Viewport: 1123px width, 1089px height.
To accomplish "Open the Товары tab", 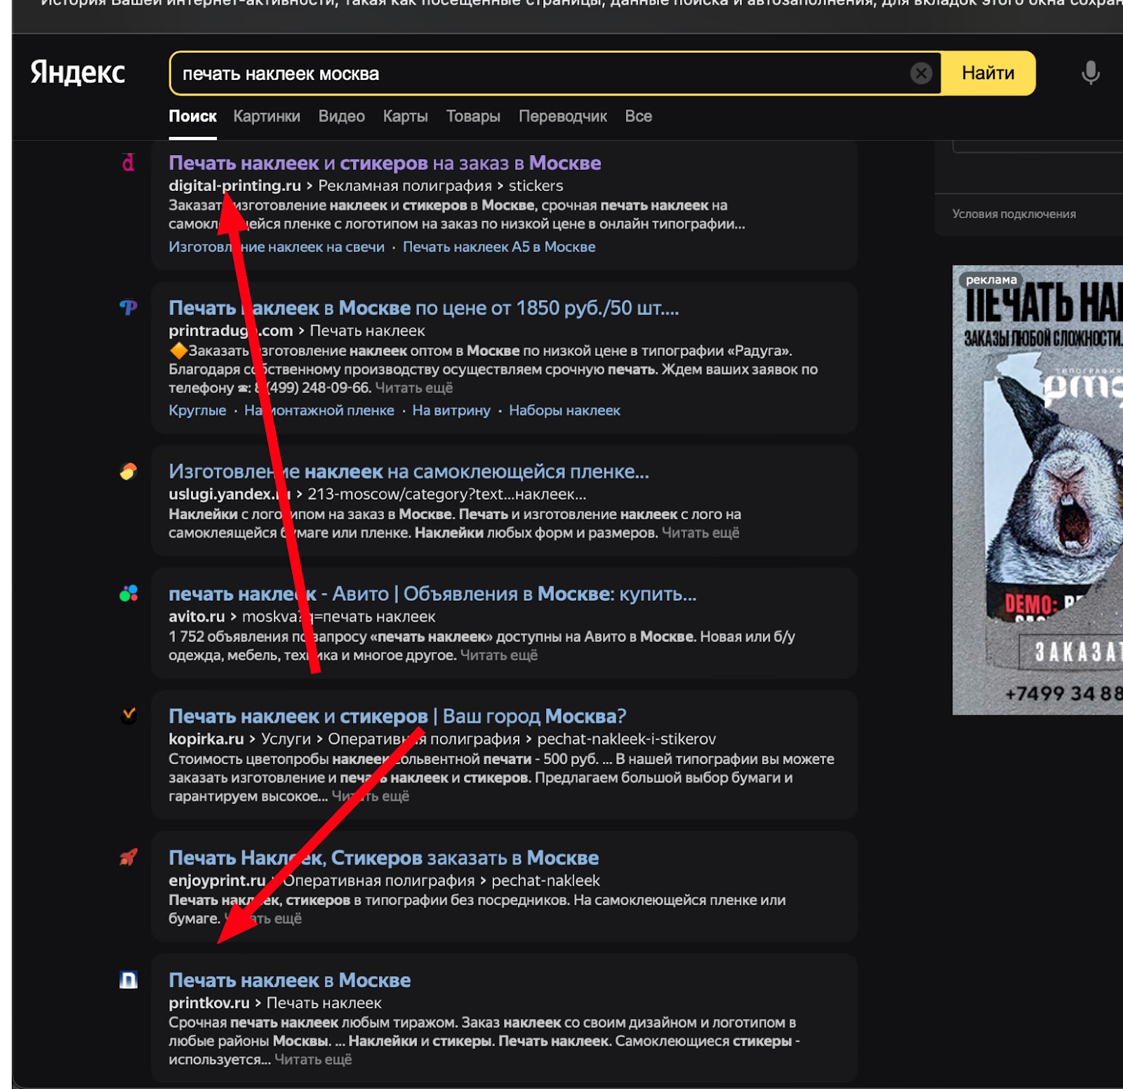I will coord(473,116).
